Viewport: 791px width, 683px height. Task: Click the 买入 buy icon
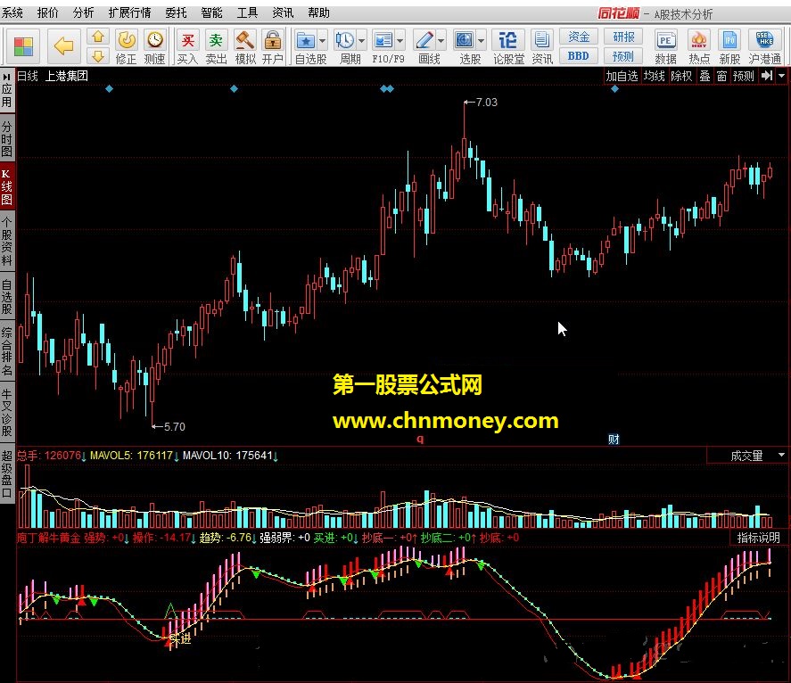click(x=187, y=47)
